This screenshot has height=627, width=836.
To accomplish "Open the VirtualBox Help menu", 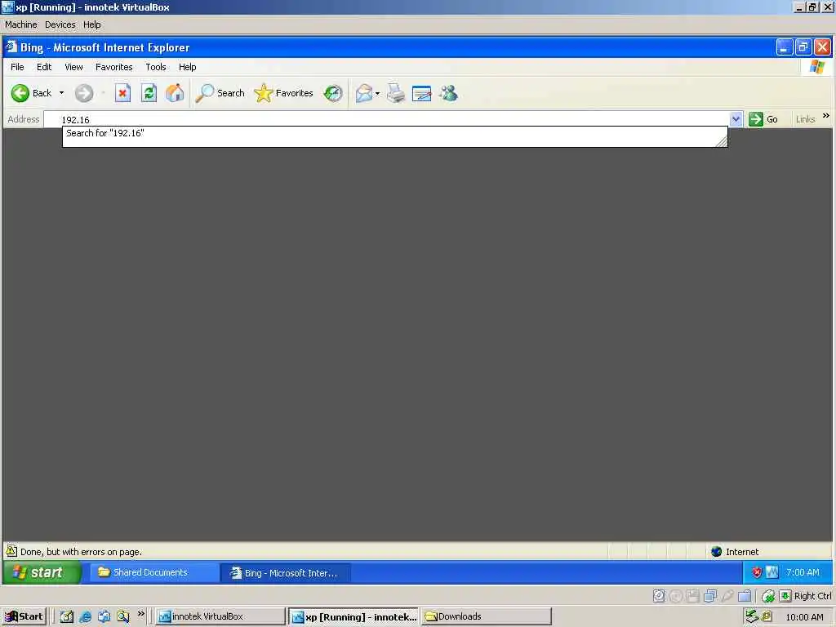I will click(91, 24).
